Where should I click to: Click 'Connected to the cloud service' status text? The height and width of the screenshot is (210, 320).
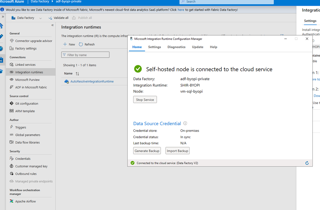(167, 163)
